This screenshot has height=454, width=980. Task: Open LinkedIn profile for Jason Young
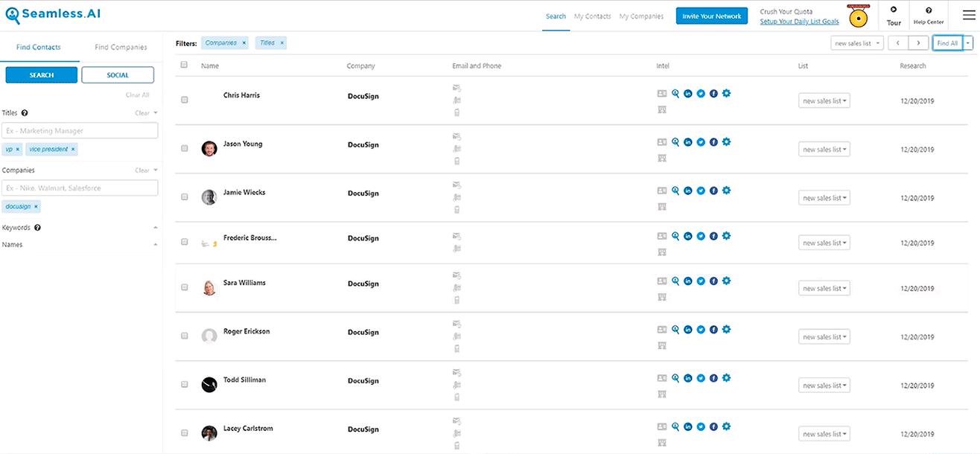pyautogui.click(x=688, y=142)
